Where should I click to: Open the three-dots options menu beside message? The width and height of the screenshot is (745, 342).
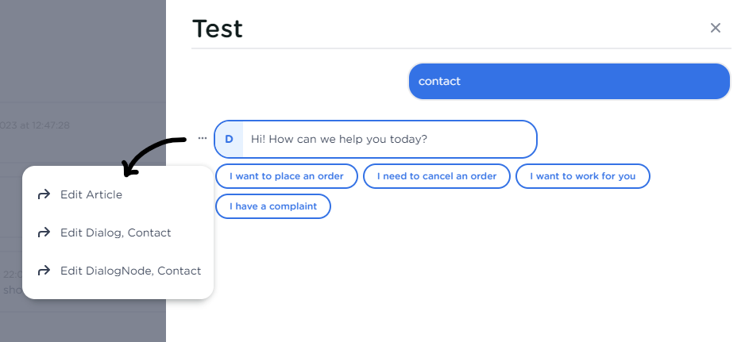click(203, 139)
